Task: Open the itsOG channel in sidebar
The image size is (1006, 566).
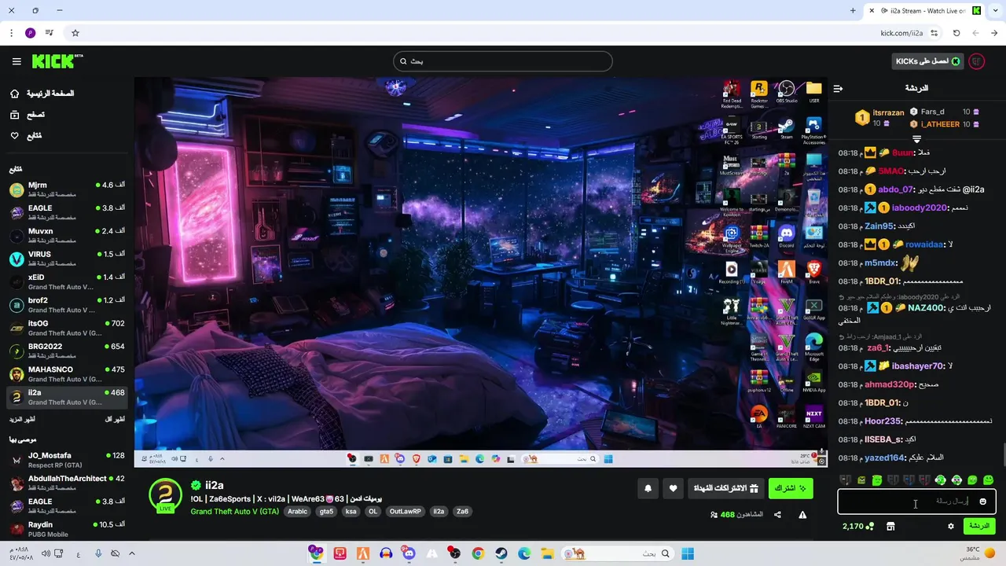Action: pyautogui.click(x=67, y=328)
